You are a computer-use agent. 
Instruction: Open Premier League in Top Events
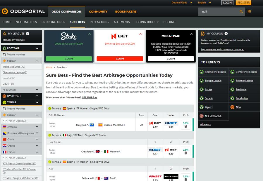click(x=245, y=81)
